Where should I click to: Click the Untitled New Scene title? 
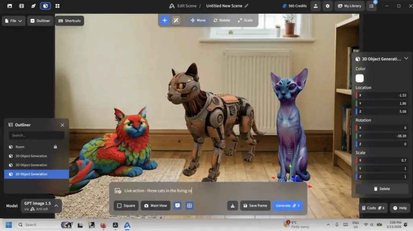point(224,6)
